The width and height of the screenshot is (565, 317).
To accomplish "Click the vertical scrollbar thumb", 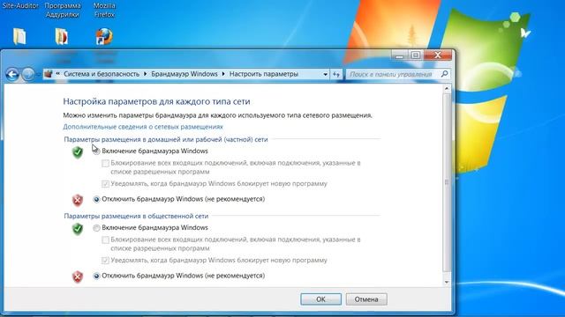I will (447, 182).
